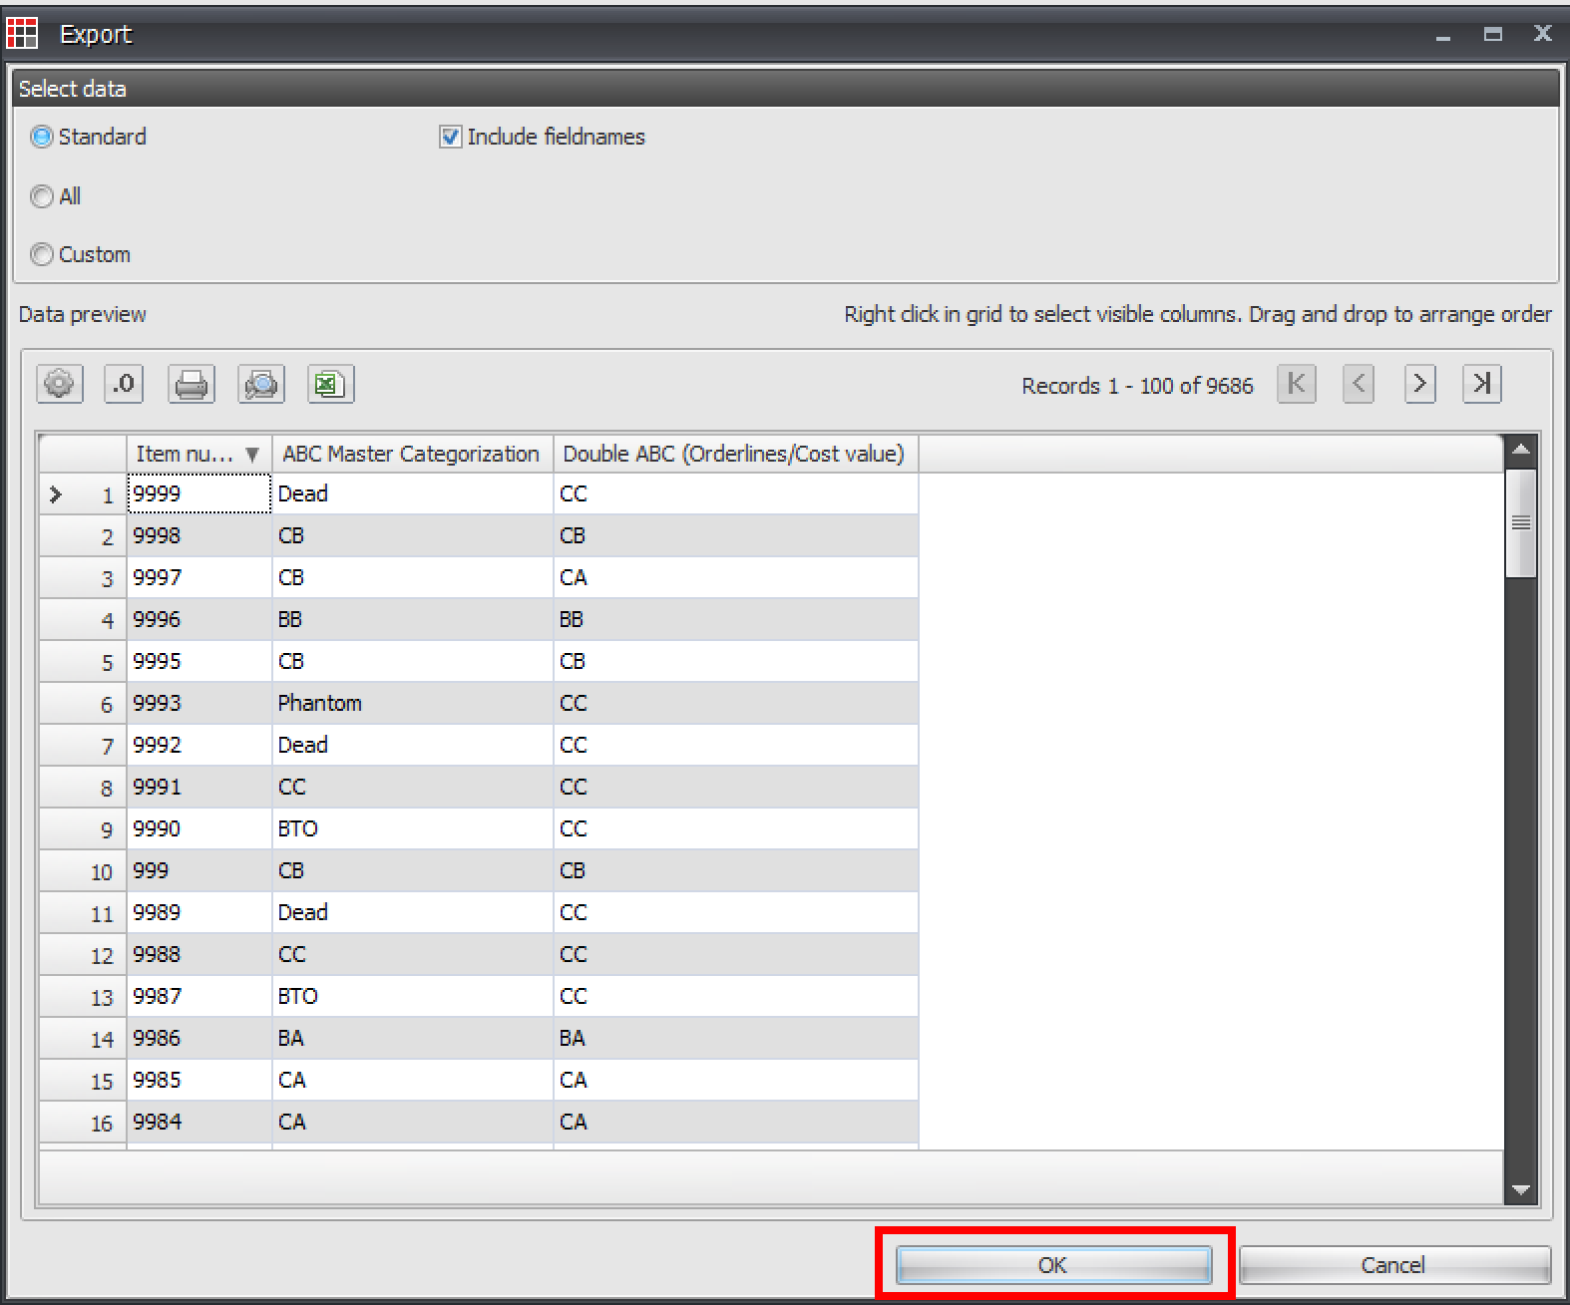Screen dimensions: 1570x1305
Task: Jump to last records page
Action: click(1482, 384)
